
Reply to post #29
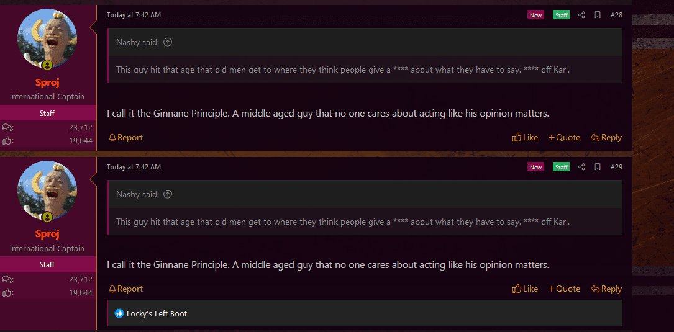point(606,289)
